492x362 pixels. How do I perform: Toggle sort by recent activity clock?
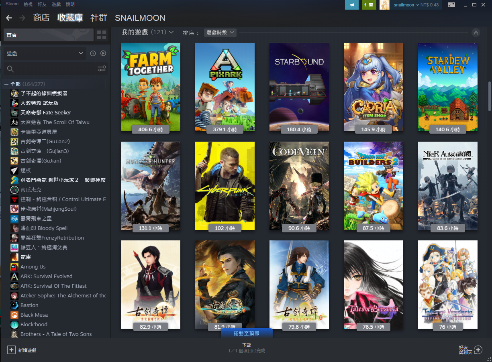[x=93, y=53]
